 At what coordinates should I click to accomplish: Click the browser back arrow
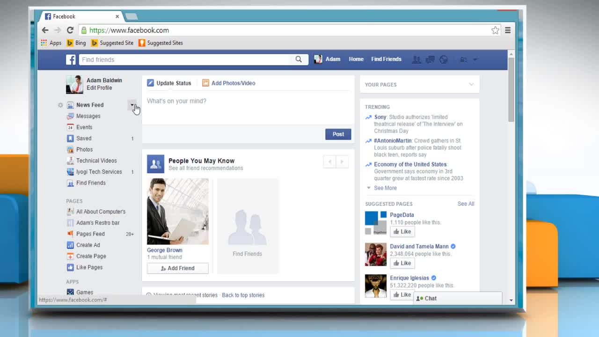[x=45, y=30]
